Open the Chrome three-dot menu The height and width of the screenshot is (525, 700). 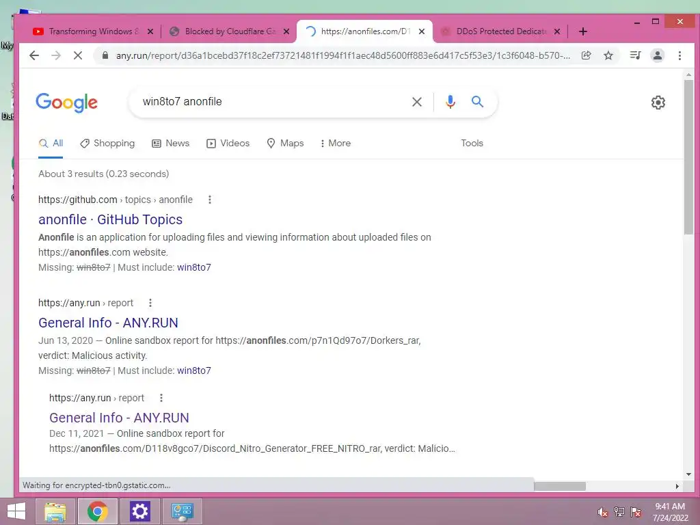point(679,55)
